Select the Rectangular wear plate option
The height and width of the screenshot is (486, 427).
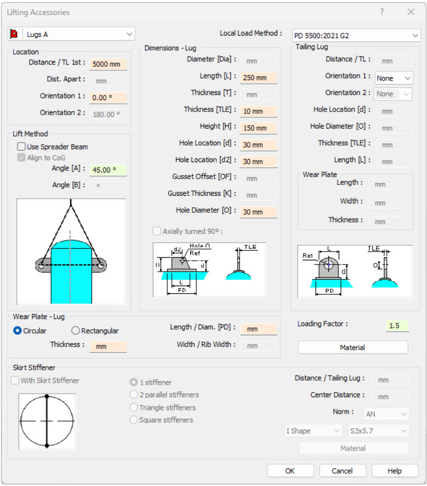coord(76,331)
